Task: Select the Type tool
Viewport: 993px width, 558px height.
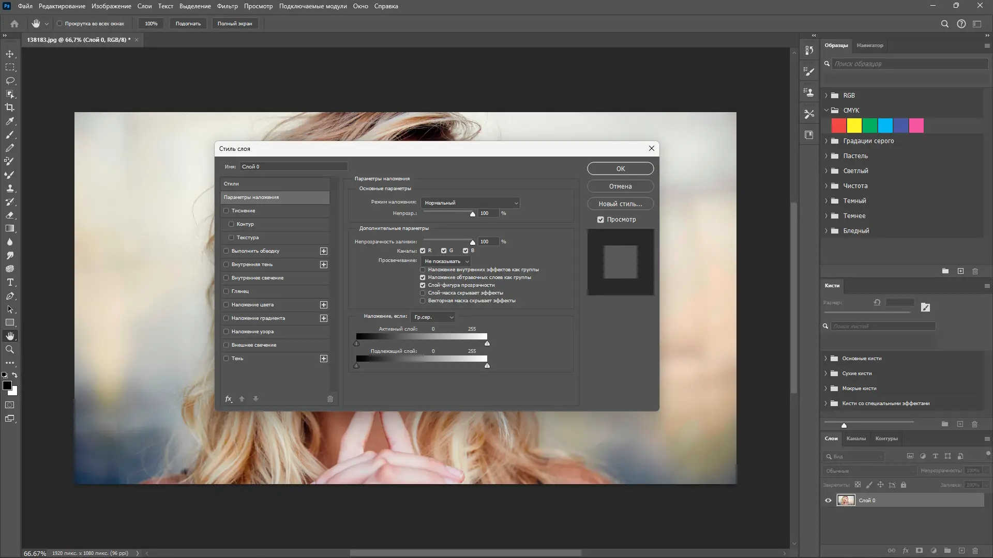Action: point(10,282)
